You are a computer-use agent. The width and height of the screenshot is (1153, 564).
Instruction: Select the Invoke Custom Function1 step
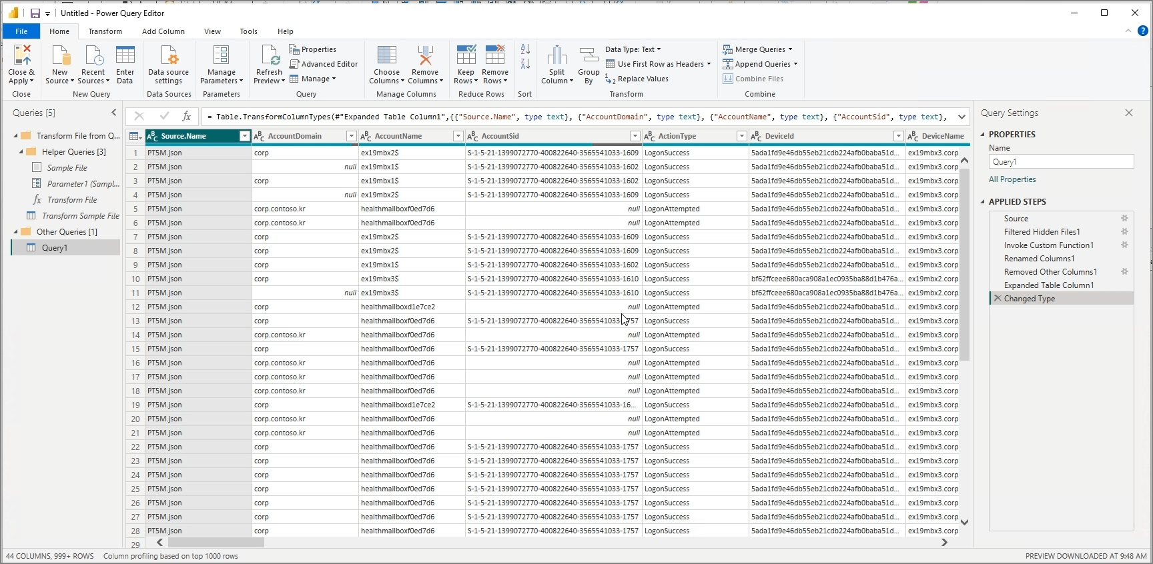1049,245
